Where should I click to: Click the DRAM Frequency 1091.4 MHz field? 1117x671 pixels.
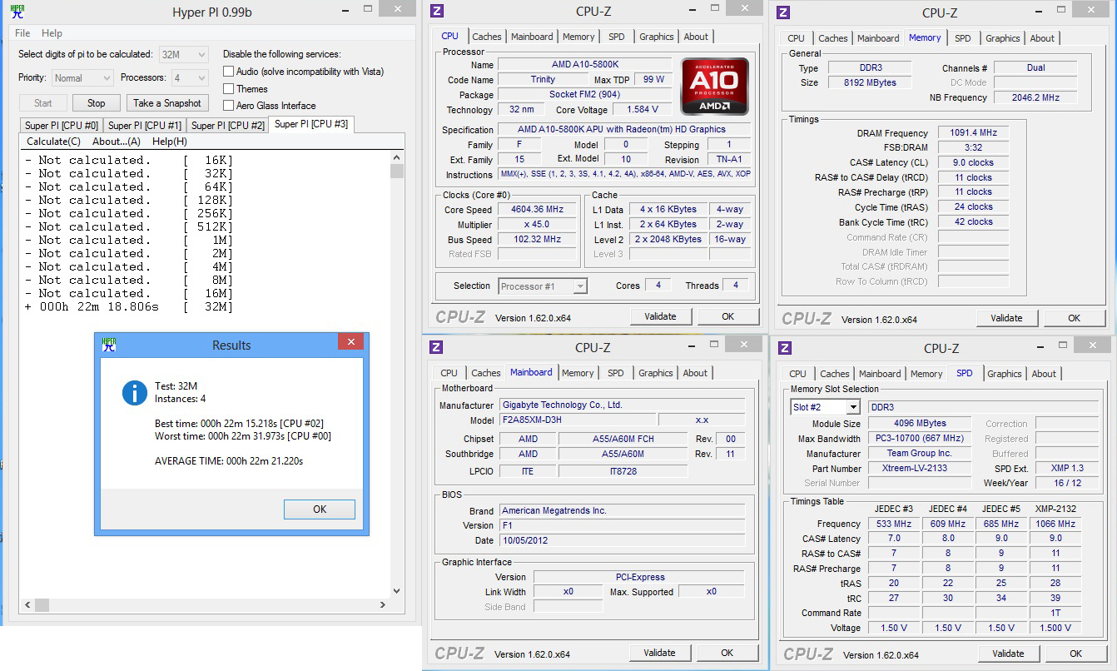(x=973, y=133)
